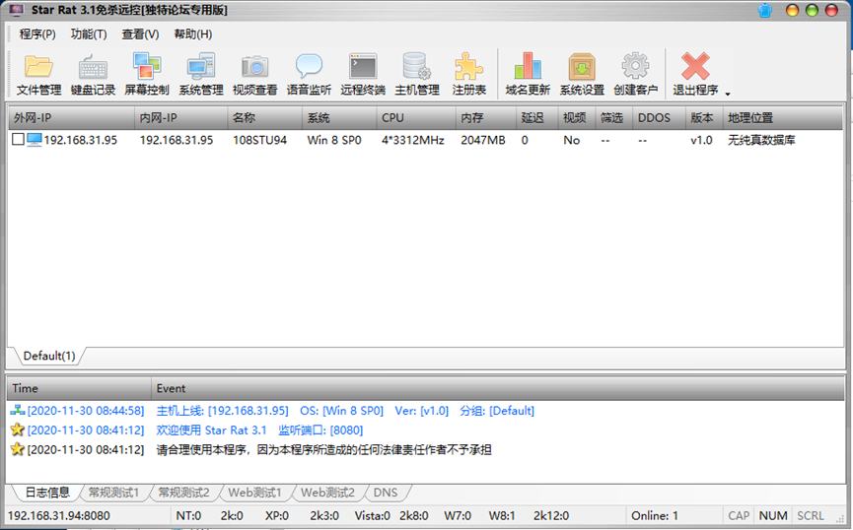Viewport: 853px width, 530px height.
Task: Open the 注册表 registry editor
Action: point(469,74)
